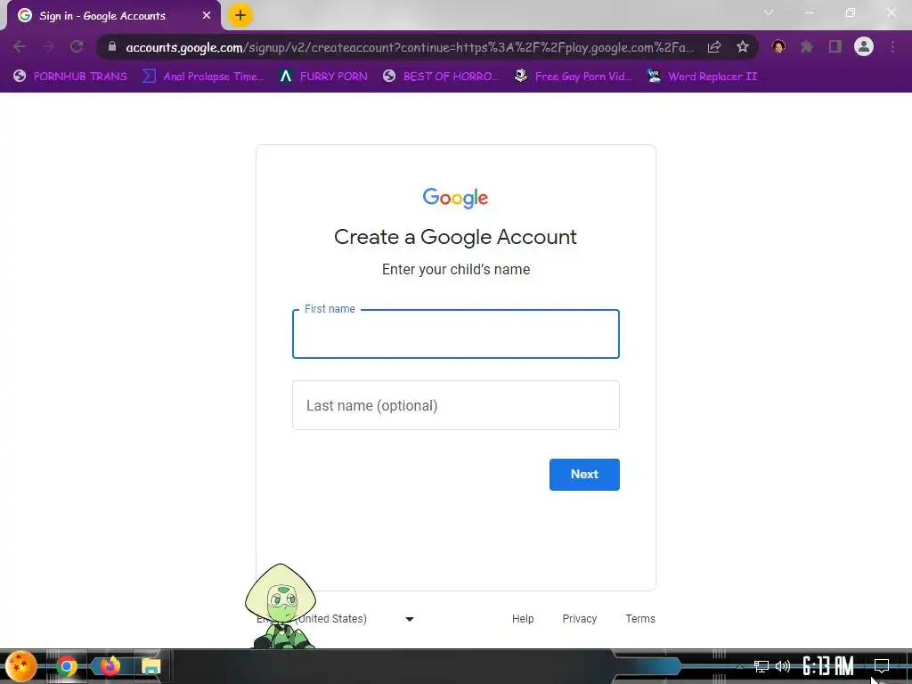The height and width of the screenshot is (684, 912).
Task: Open the Terms link
Action: coord(640,619)
